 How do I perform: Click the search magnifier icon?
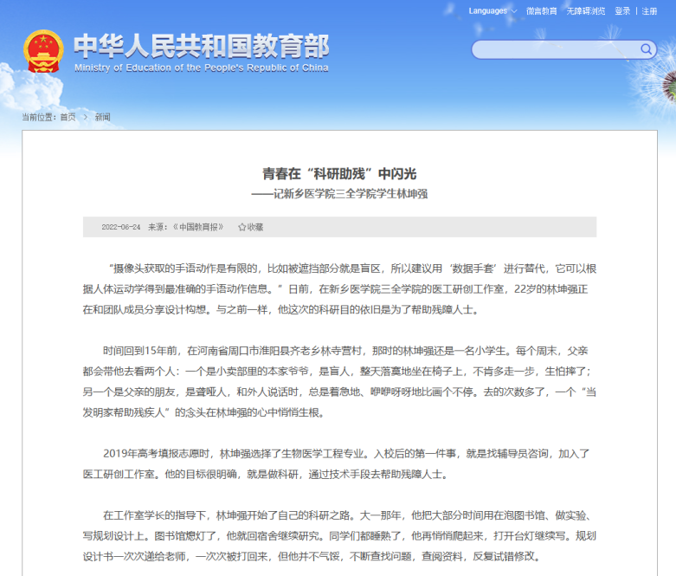click(x=646, y=49)
